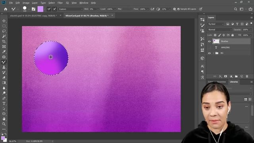Select the Lasso tool
Viewport: 254px width, 143px height.
click(4, 31)
